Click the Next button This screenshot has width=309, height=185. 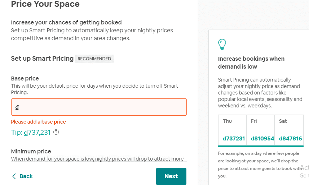(171, 176)
